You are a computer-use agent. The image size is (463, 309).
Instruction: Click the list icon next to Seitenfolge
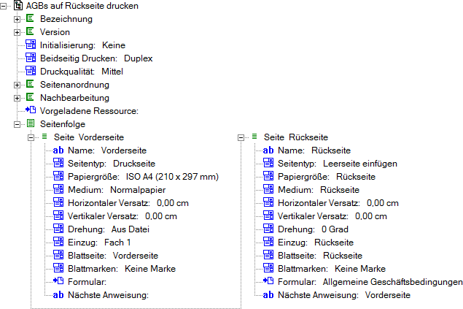pyautogui.click(x=30, y=124)
